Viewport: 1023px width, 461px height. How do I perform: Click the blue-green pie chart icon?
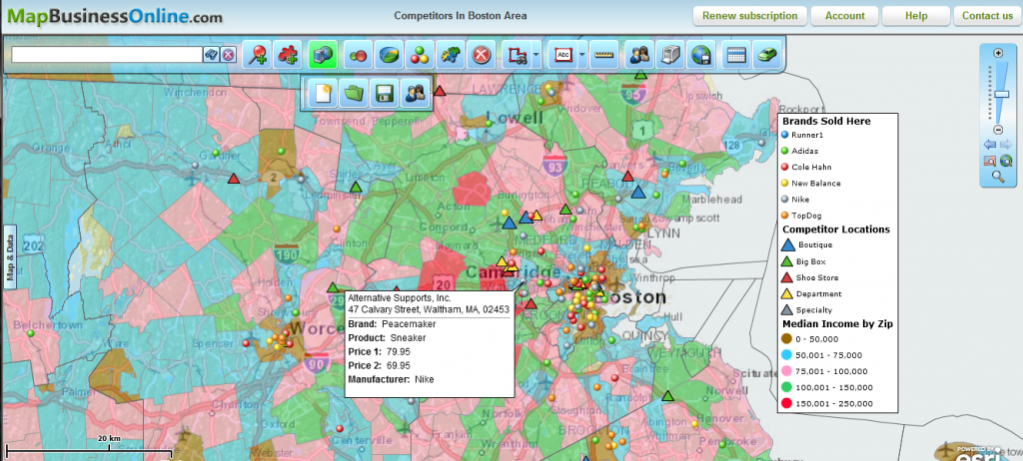[389, 55]
